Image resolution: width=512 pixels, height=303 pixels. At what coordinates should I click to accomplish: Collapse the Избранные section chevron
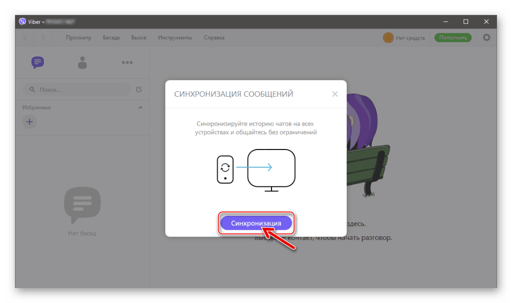[x=140, y=107]
